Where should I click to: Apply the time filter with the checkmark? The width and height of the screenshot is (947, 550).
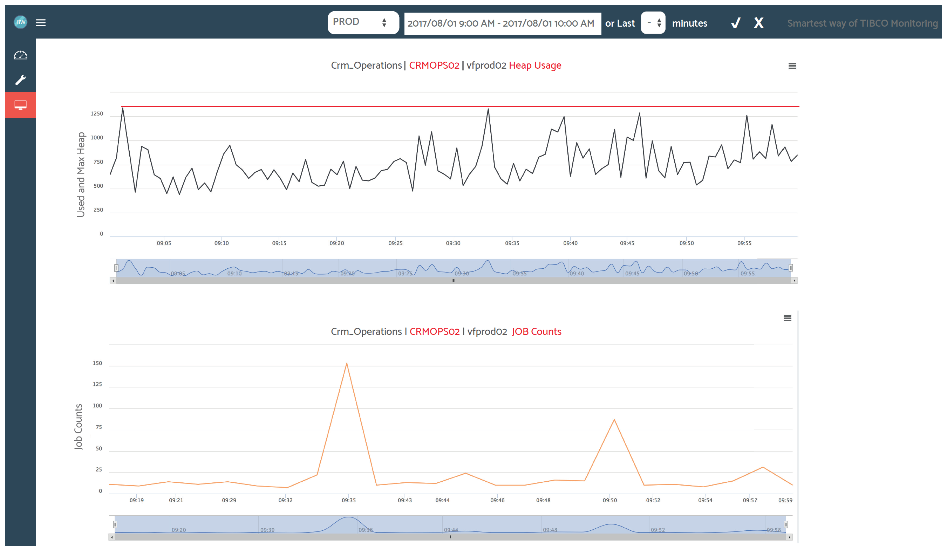pos(735,22)
